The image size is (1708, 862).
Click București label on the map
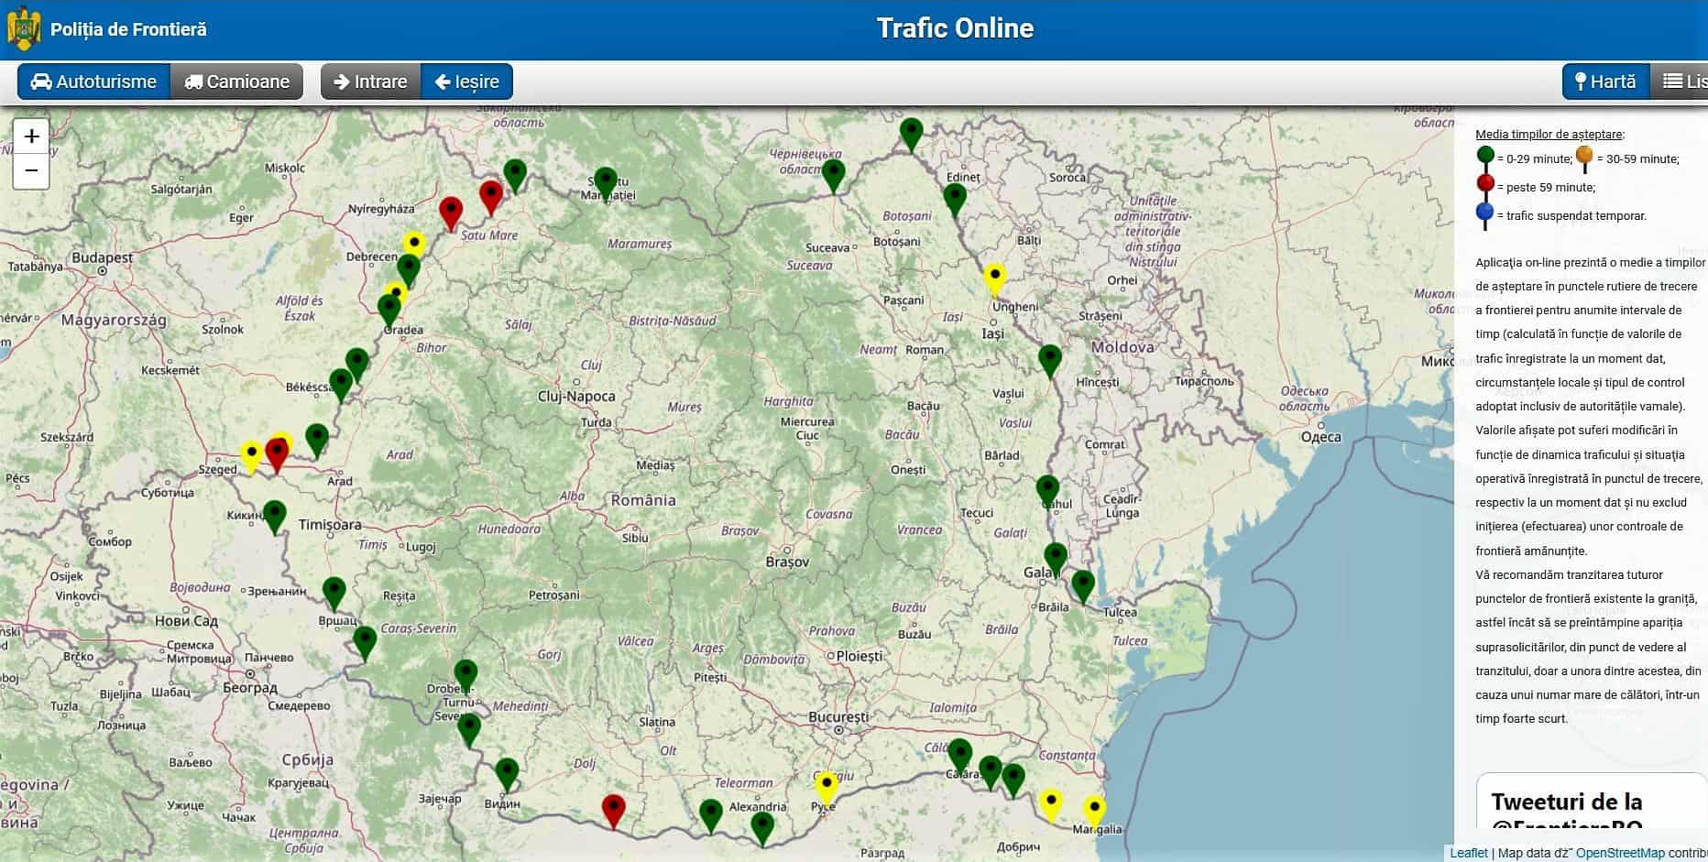point(838,716)
